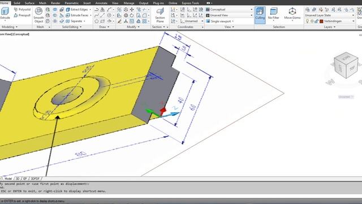Switch to the Surface ribbon tab

29,3
